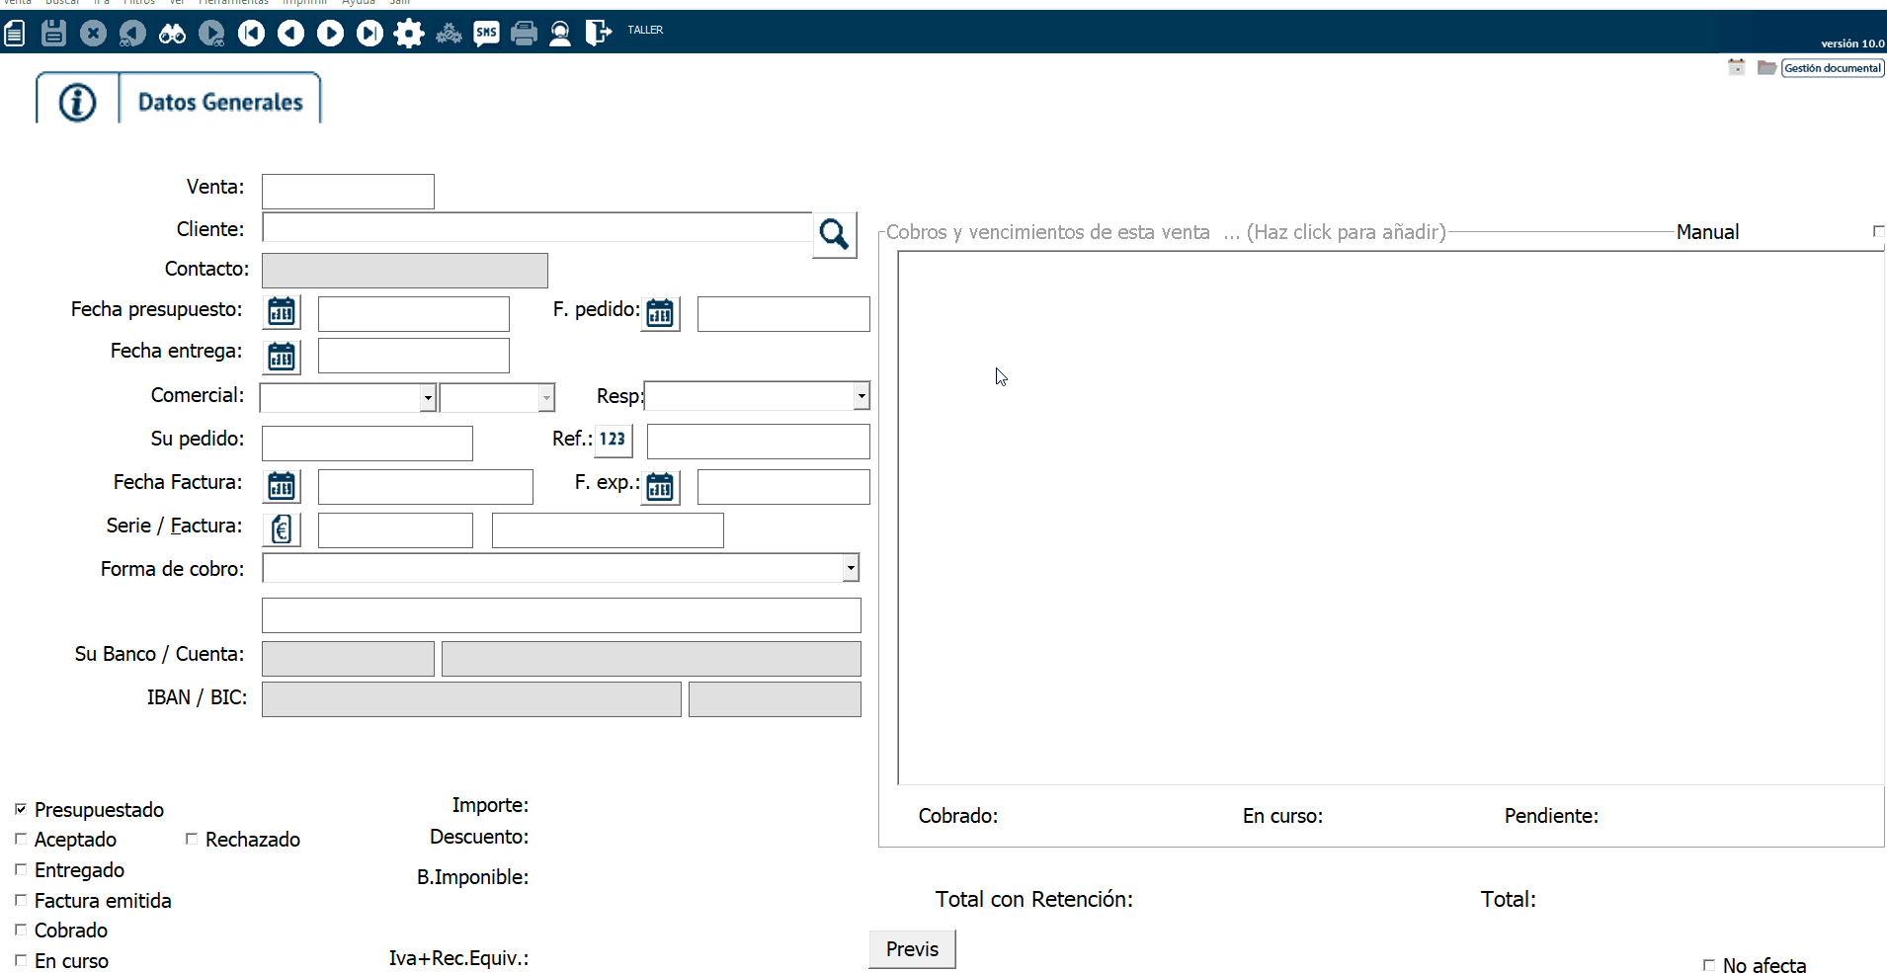Click the Cliente magnifying glass search button
This screenshot has width=1887, height=973.
tap(834, 234)
